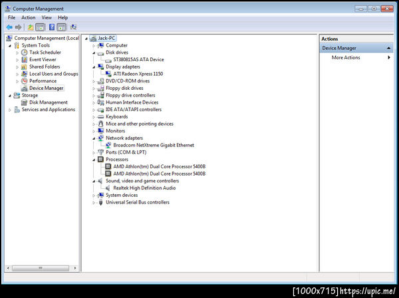Click the Disk Management icon
Screen dimensions: 399x298
(x=24, y=102)
